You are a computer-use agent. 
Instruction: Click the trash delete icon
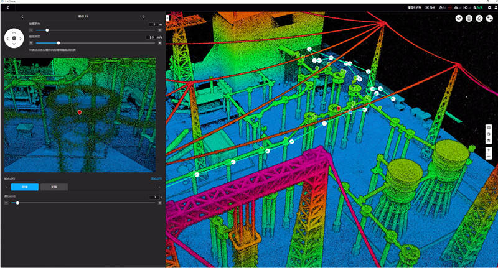click(469, 19)
